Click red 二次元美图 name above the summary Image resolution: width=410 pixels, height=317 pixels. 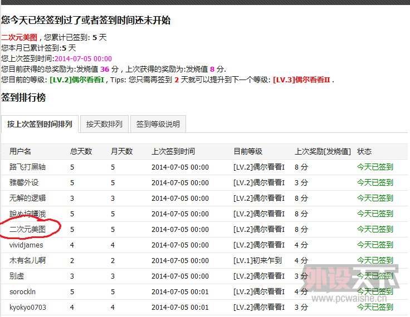click(x=19, y=38)
